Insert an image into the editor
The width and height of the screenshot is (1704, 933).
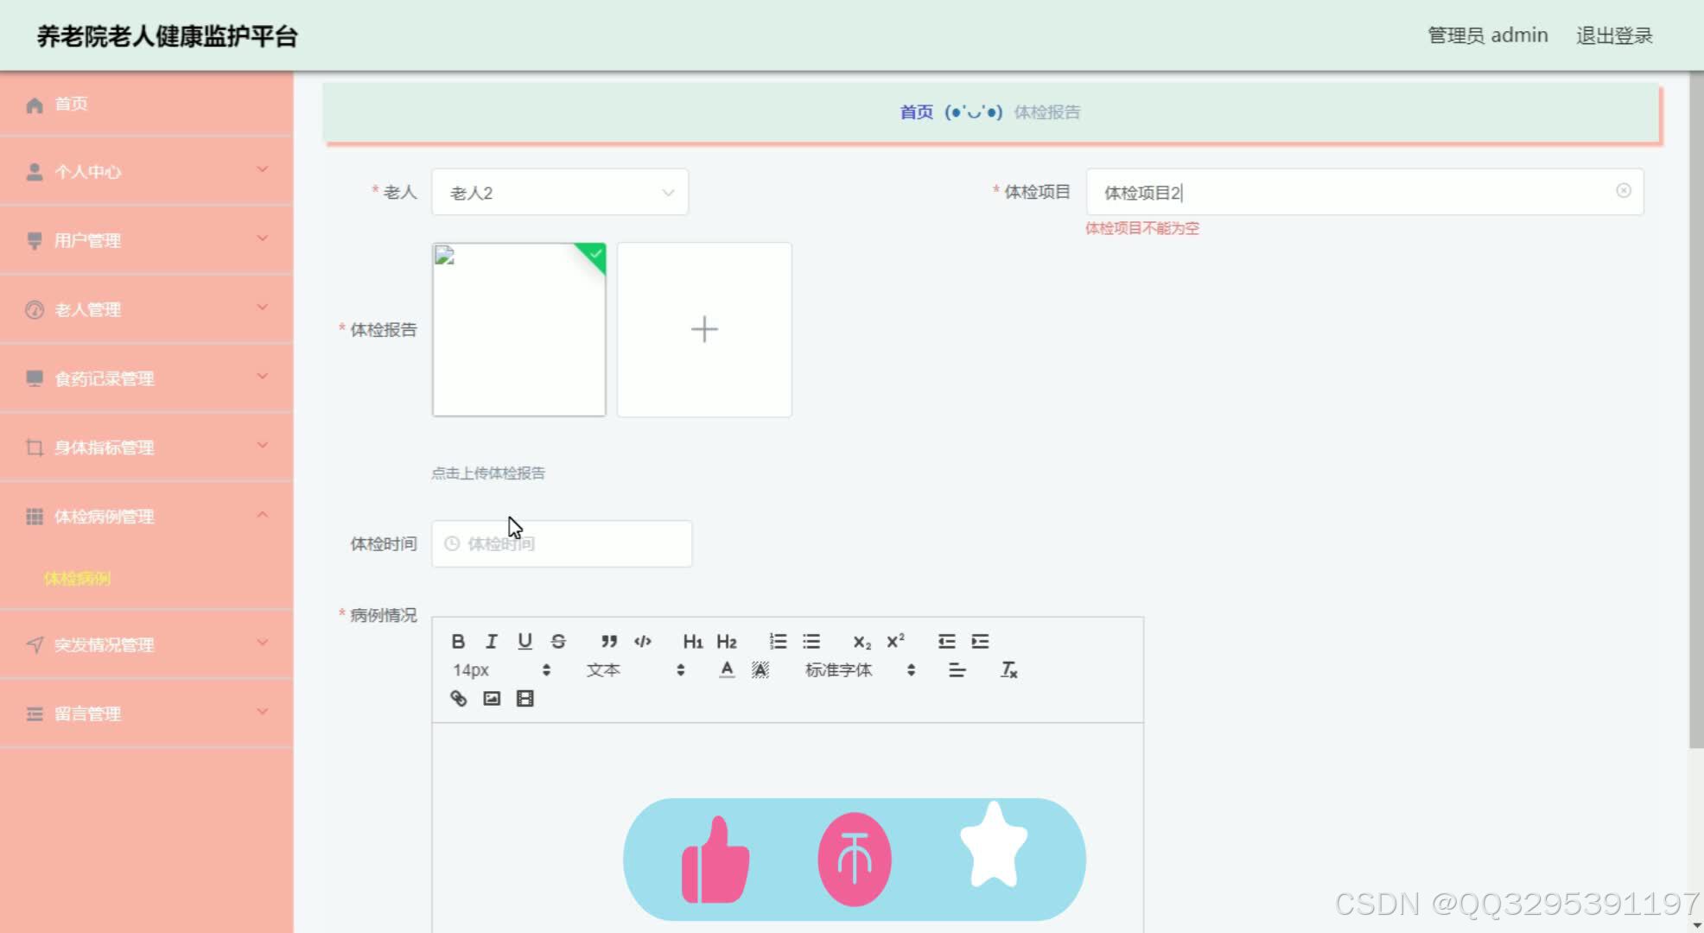coord(492,698)
